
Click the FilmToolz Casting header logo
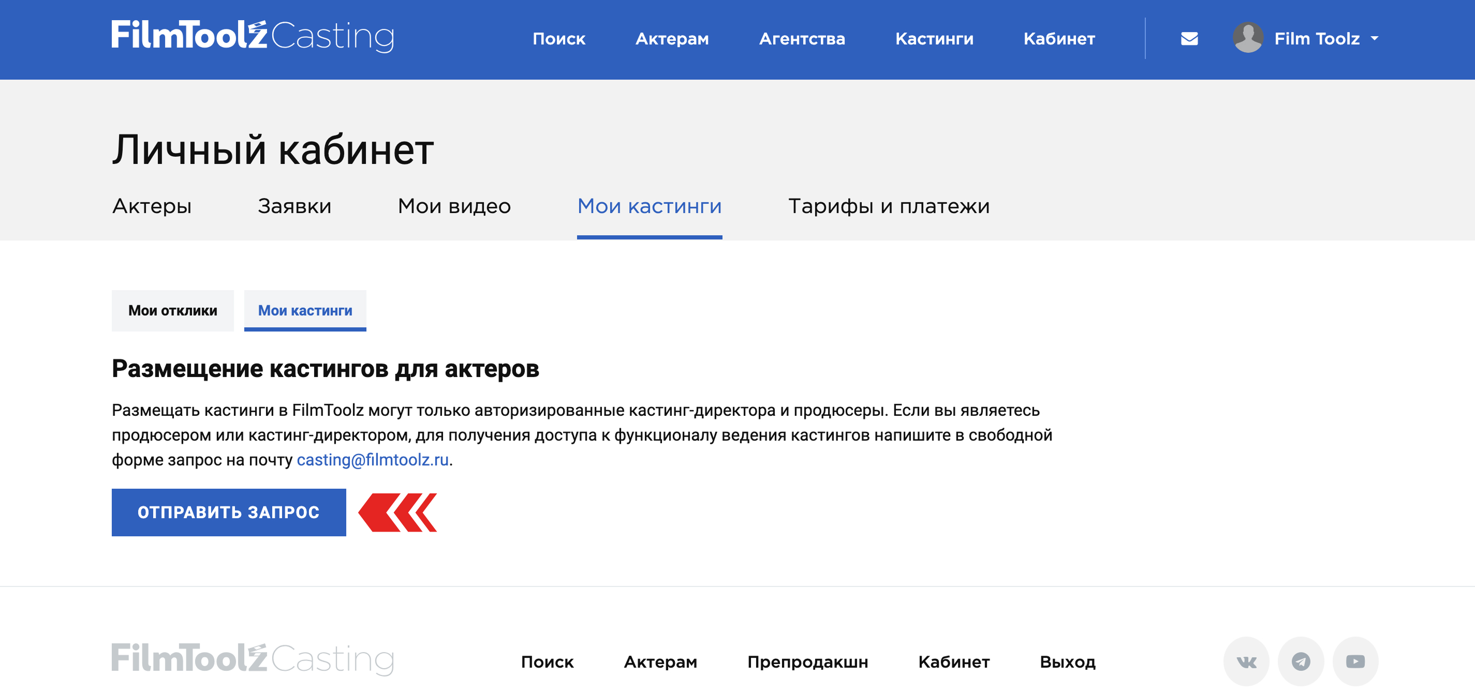[253, 36]
